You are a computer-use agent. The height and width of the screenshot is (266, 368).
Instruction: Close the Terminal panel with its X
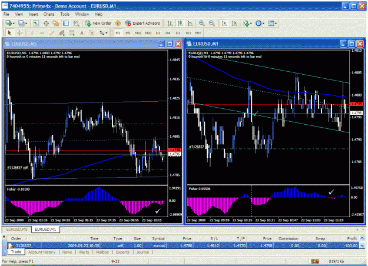pos(4,237)
